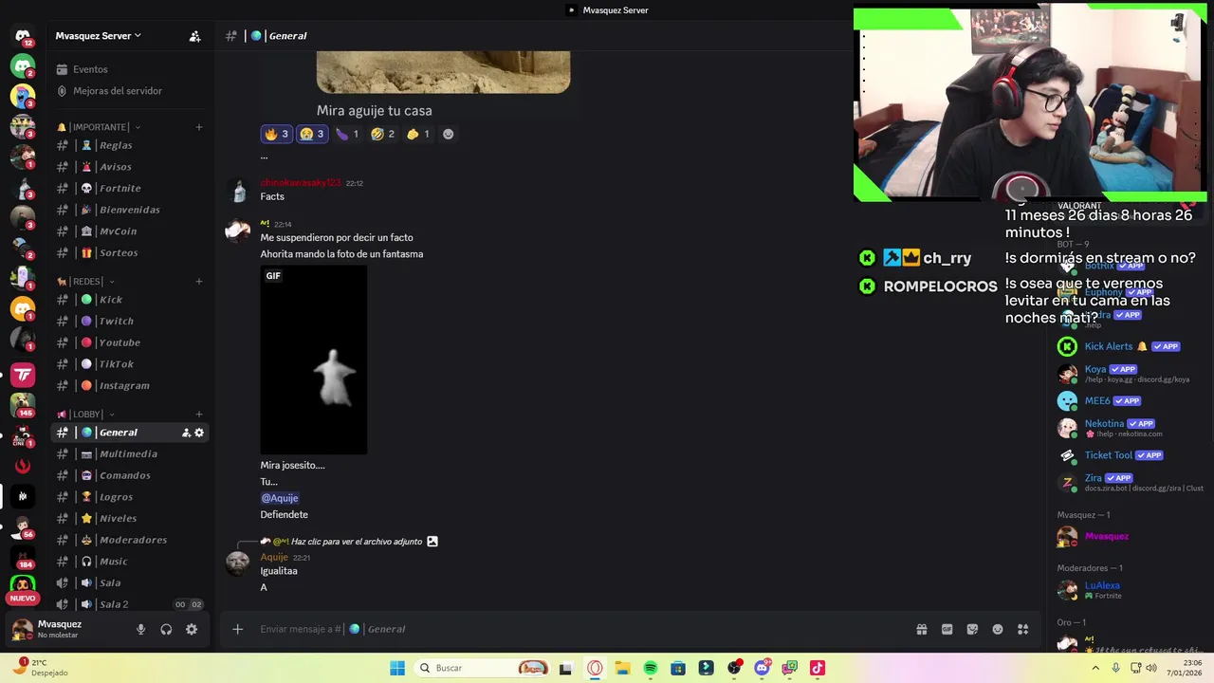Open TikTok channel
The height and width of the screenshot is (683, 1214).
130,364
